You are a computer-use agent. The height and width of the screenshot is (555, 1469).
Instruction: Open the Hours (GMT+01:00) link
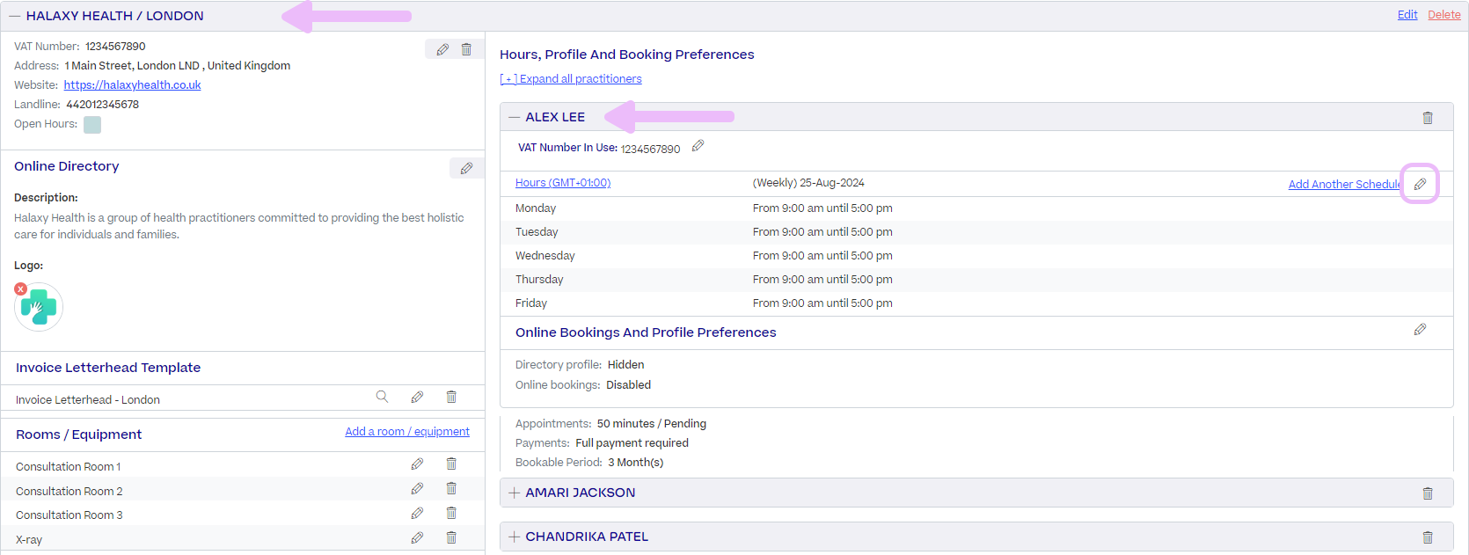563,183
